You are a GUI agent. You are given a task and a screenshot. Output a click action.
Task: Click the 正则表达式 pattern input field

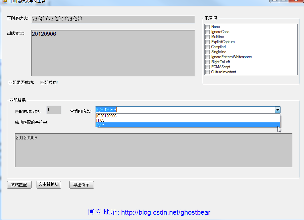pos(113,19)
